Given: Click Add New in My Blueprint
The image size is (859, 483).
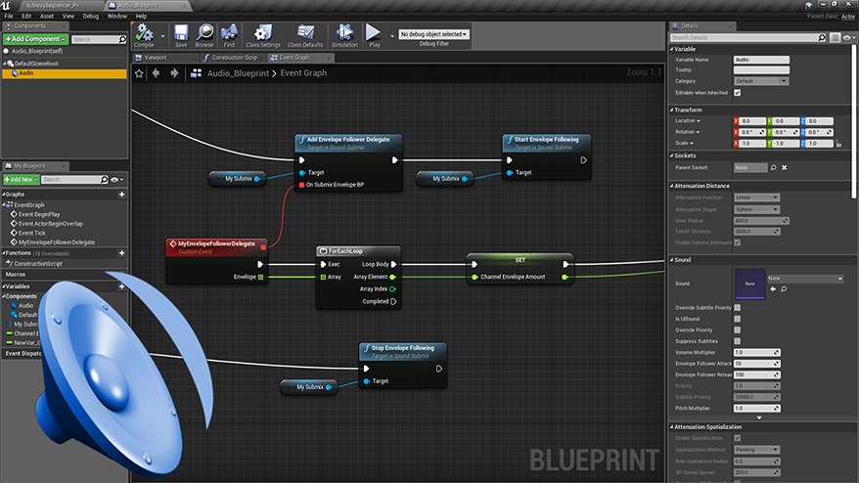Looking at the screenshot, I should click(x=21, y=180).
